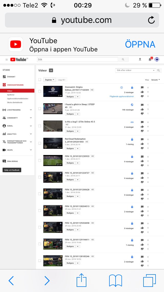Viewport: 164px width, 292px height.
Task: Click comments icon for GTAv Online video
Action: [x=142, y=122]
